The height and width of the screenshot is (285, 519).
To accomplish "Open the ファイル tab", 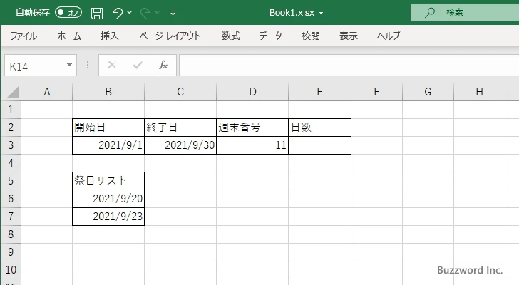I will tap(24, 36).
